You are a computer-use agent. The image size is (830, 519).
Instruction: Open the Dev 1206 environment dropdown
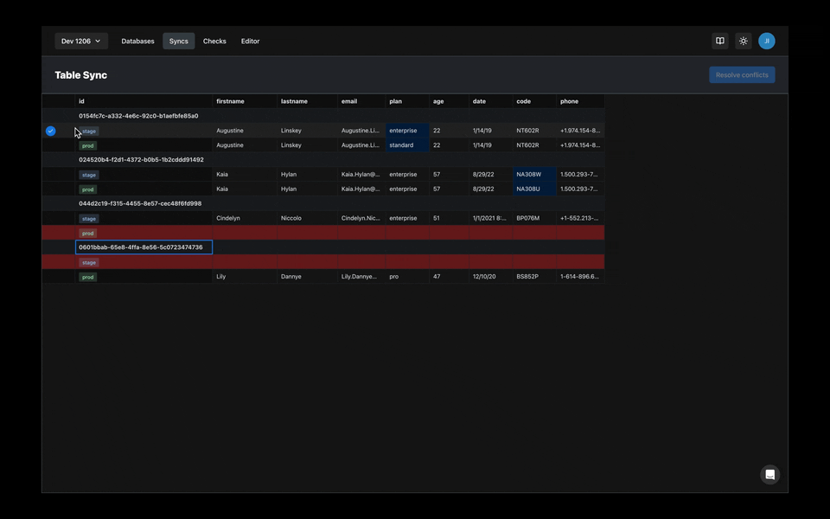click(80, 41)
